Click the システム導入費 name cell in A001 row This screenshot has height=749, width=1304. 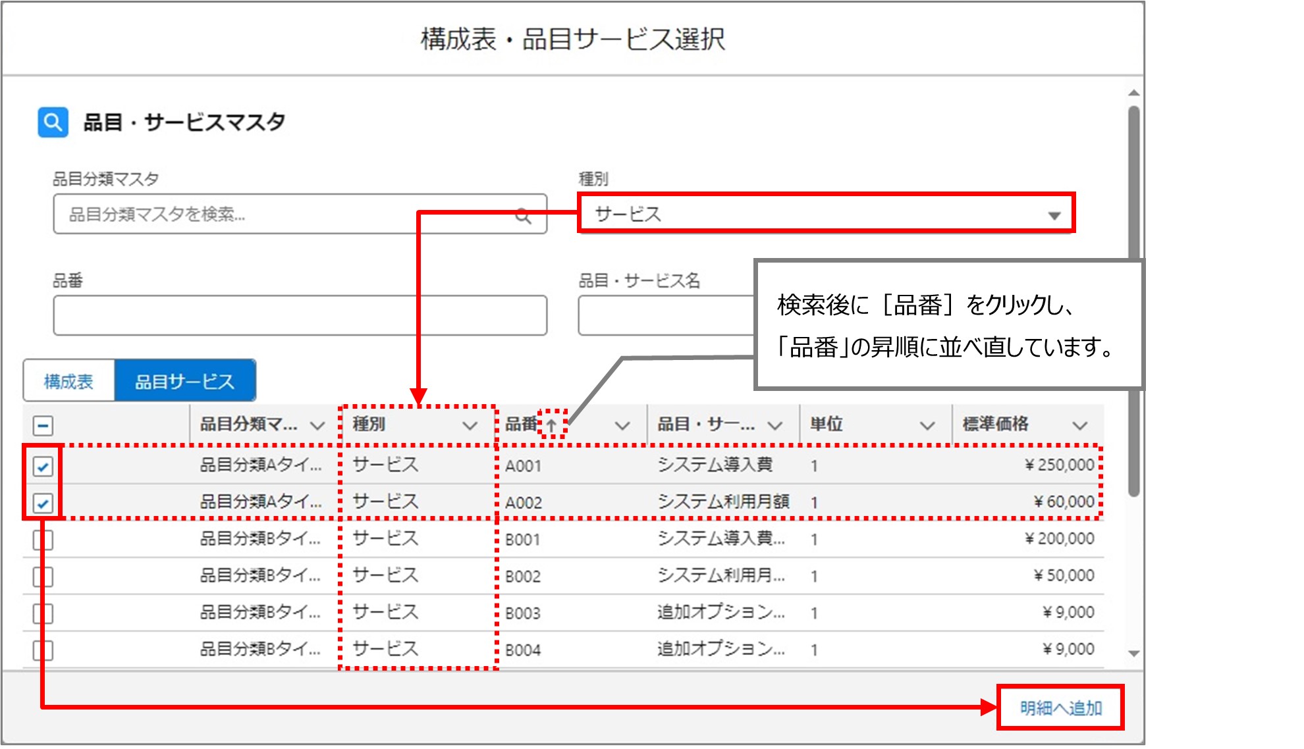pos(715,465)
